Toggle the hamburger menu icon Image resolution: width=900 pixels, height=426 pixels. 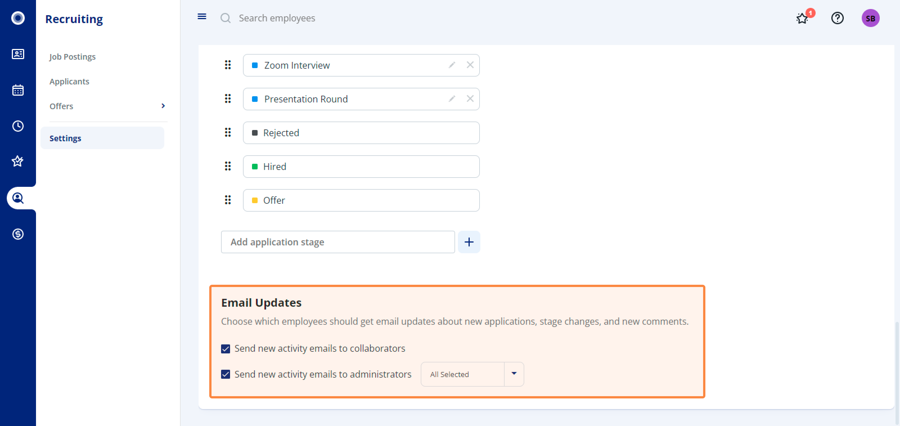click(x=202, y=16)
